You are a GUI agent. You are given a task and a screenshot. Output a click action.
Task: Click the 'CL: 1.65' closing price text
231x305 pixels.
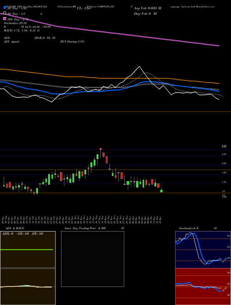[x=84, y=8]
